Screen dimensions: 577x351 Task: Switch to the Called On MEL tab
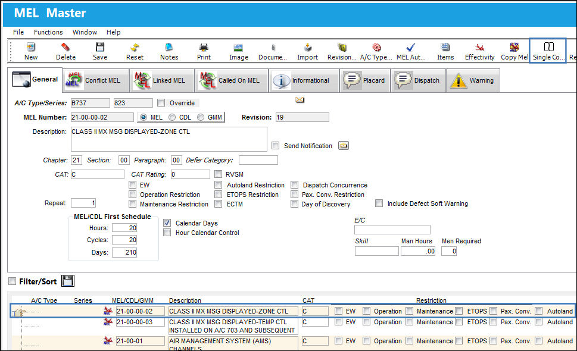coord(232,80)
